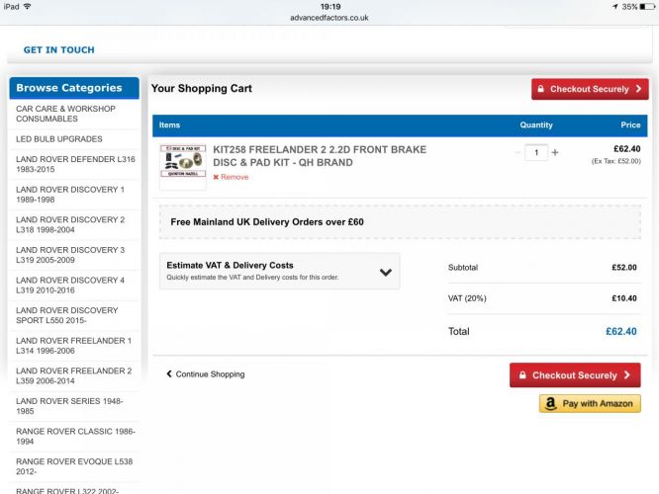
Task: Select Land Rover Discovery Sport L550 category
Action: click(x=74, y=315)
